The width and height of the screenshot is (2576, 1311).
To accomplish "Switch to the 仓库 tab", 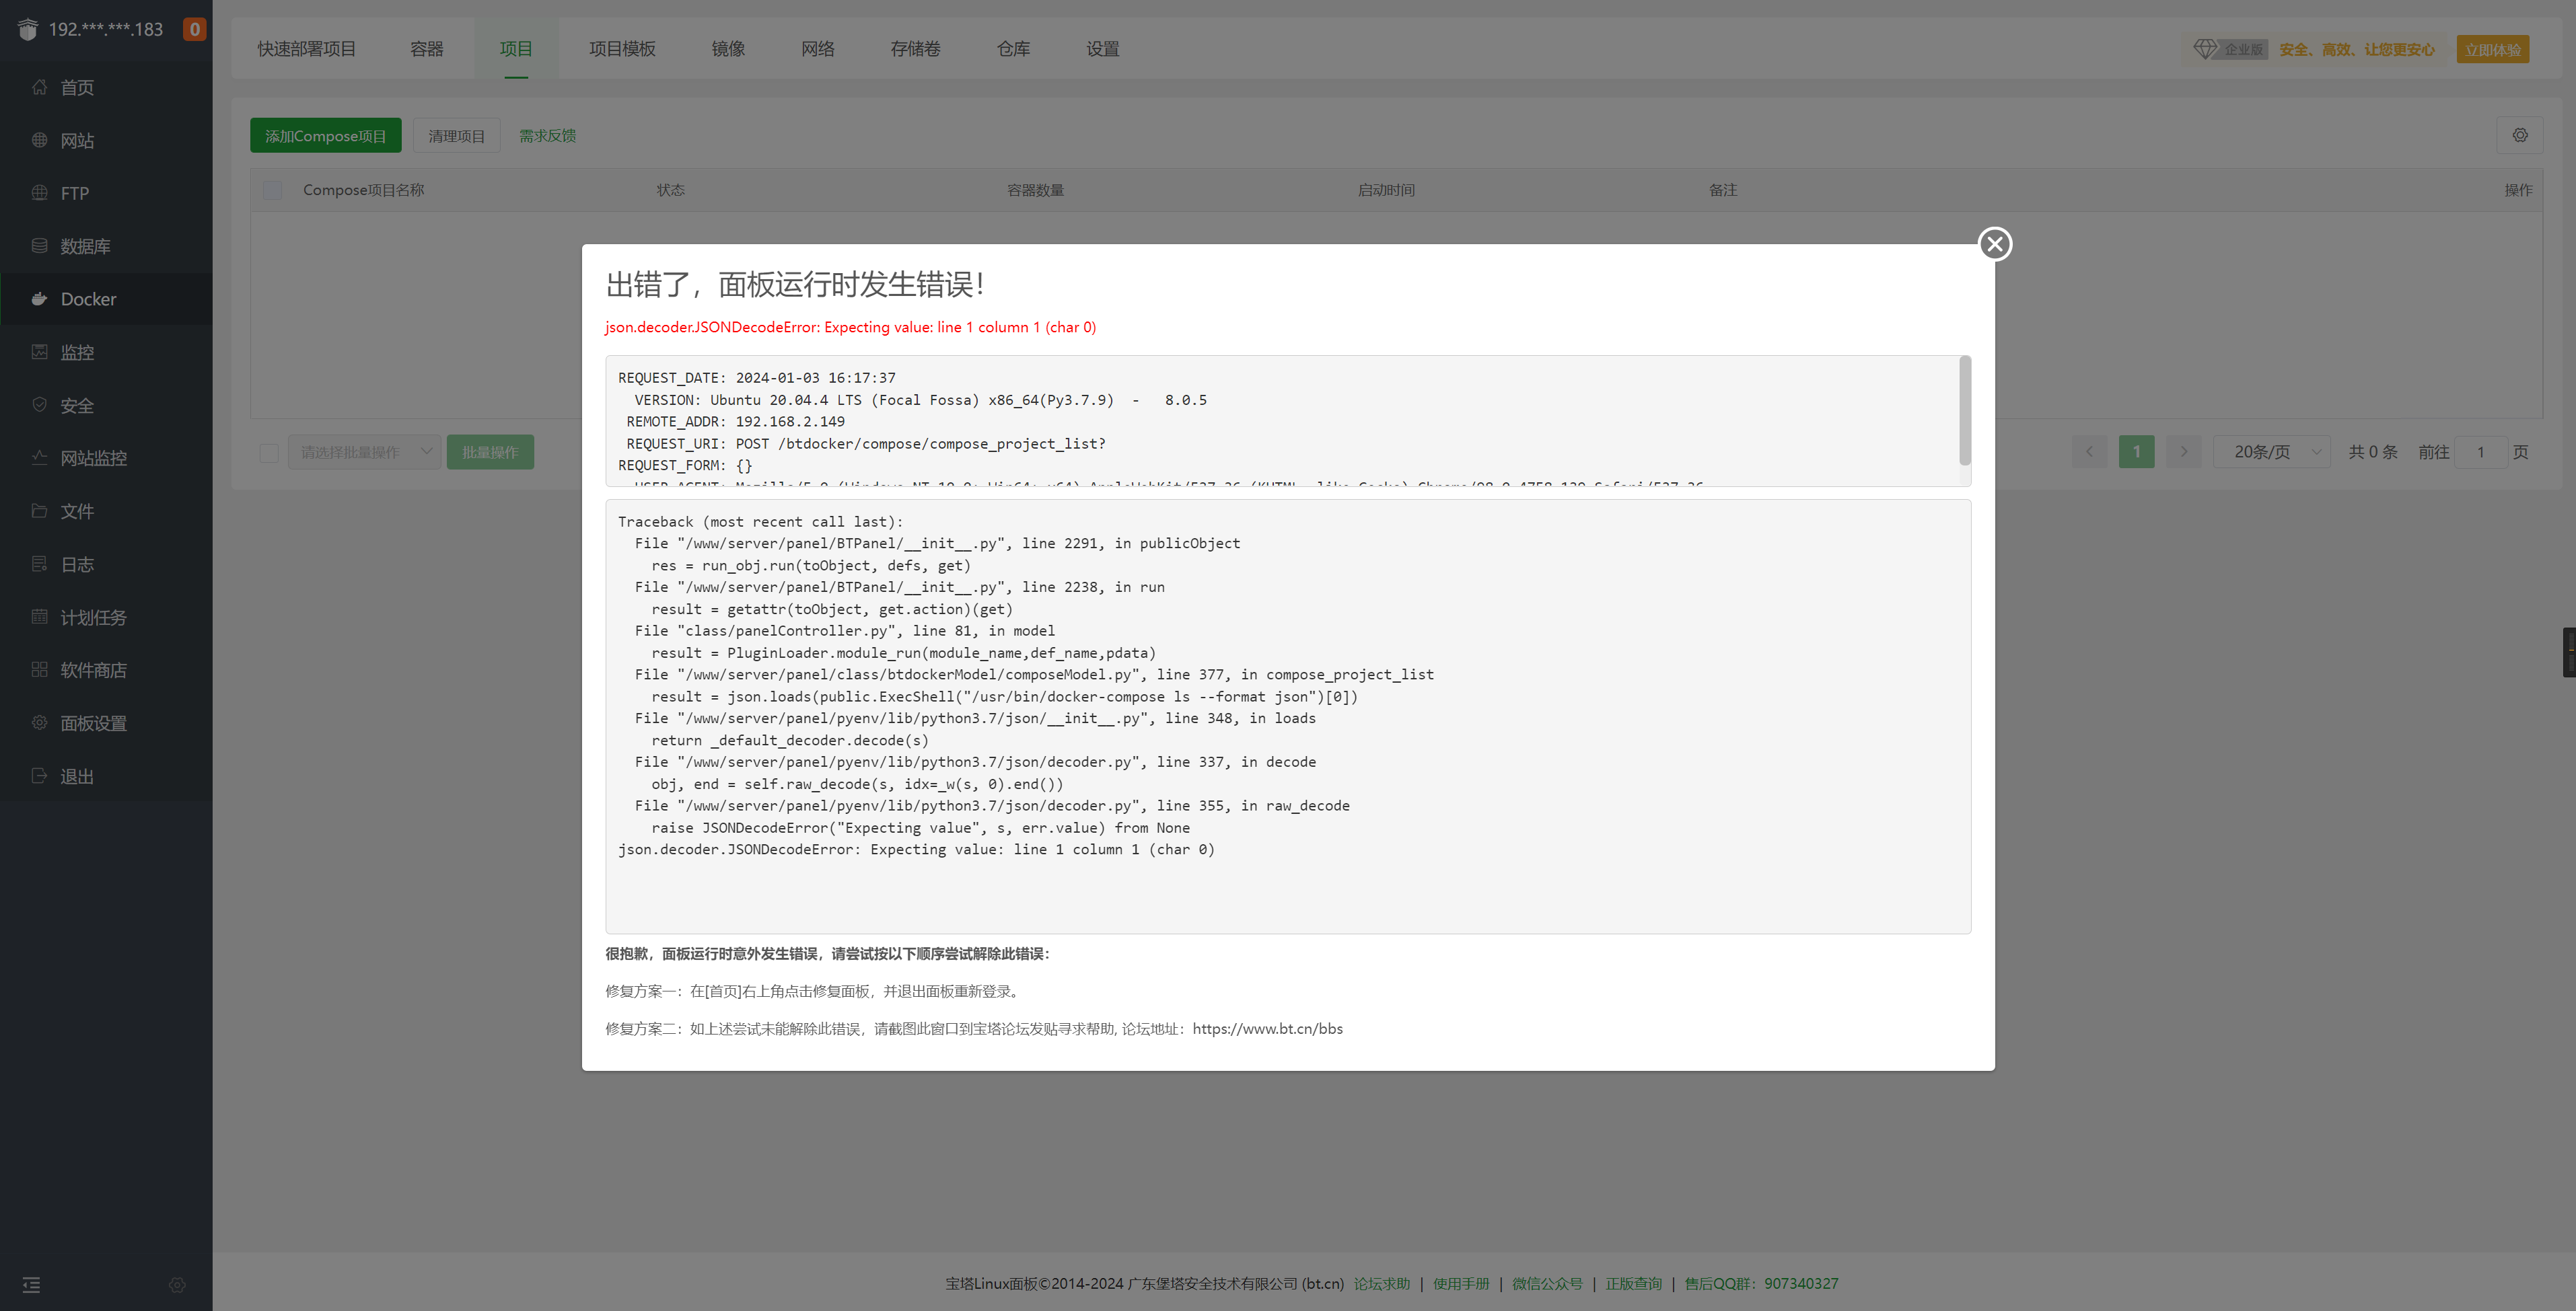I will [1013, 49].
